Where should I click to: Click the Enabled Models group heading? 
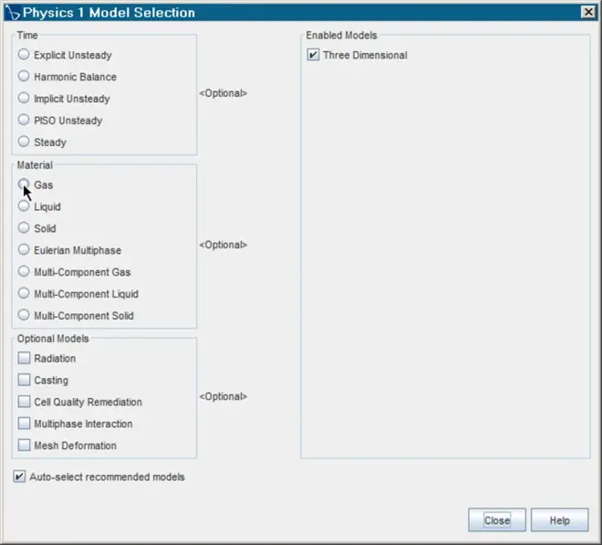pyautogui.click(x=341, y=36)
